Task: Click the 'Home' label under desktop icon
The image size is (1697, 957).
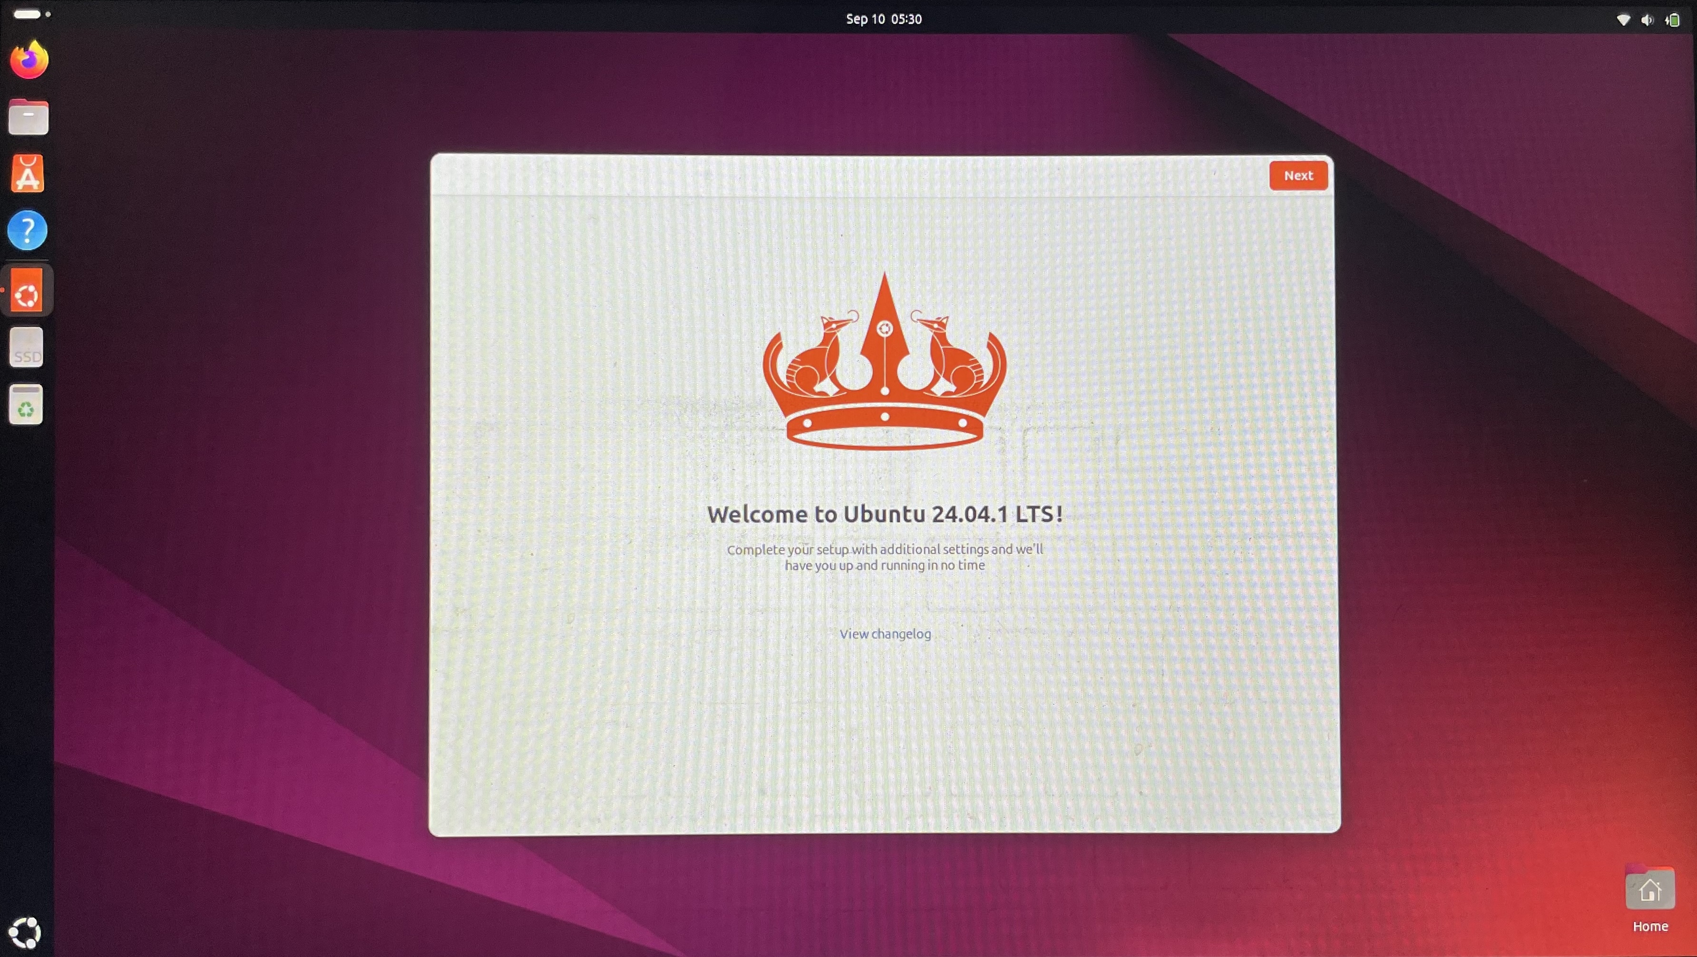Action: click(1649, 926)
